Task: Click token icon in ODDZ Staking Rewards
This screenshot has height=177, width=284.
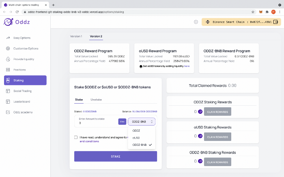Action: [200, 111]
